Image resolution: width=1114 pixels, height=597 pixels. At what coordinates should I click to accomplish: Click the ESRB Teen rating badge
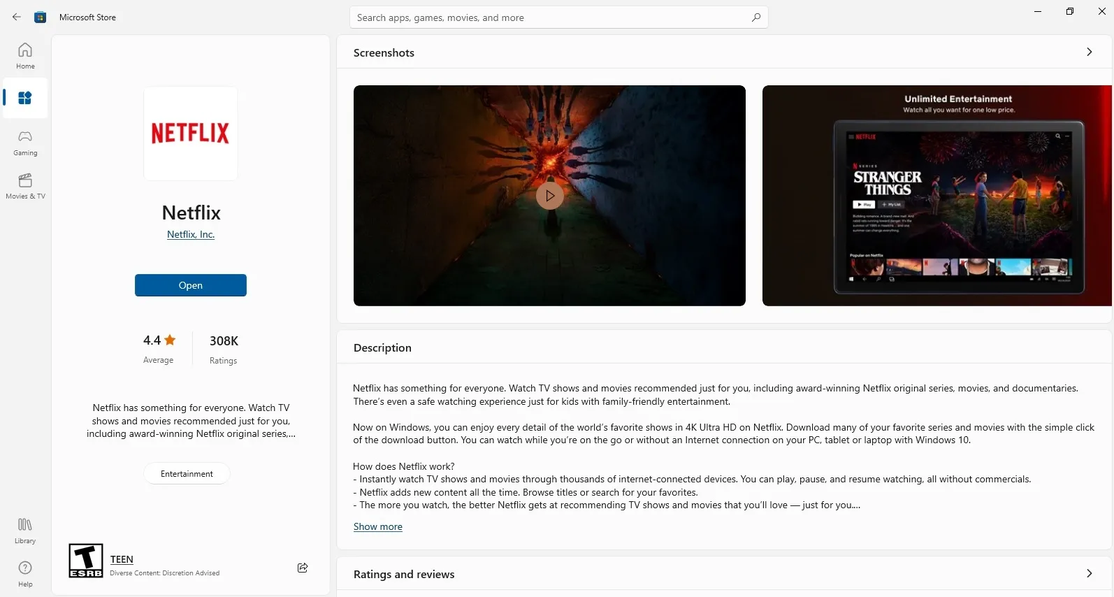pyautogui.click(x=86, y=561)
